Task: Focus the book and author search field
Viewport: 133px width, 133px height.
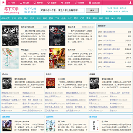Action: coord(62,10)
